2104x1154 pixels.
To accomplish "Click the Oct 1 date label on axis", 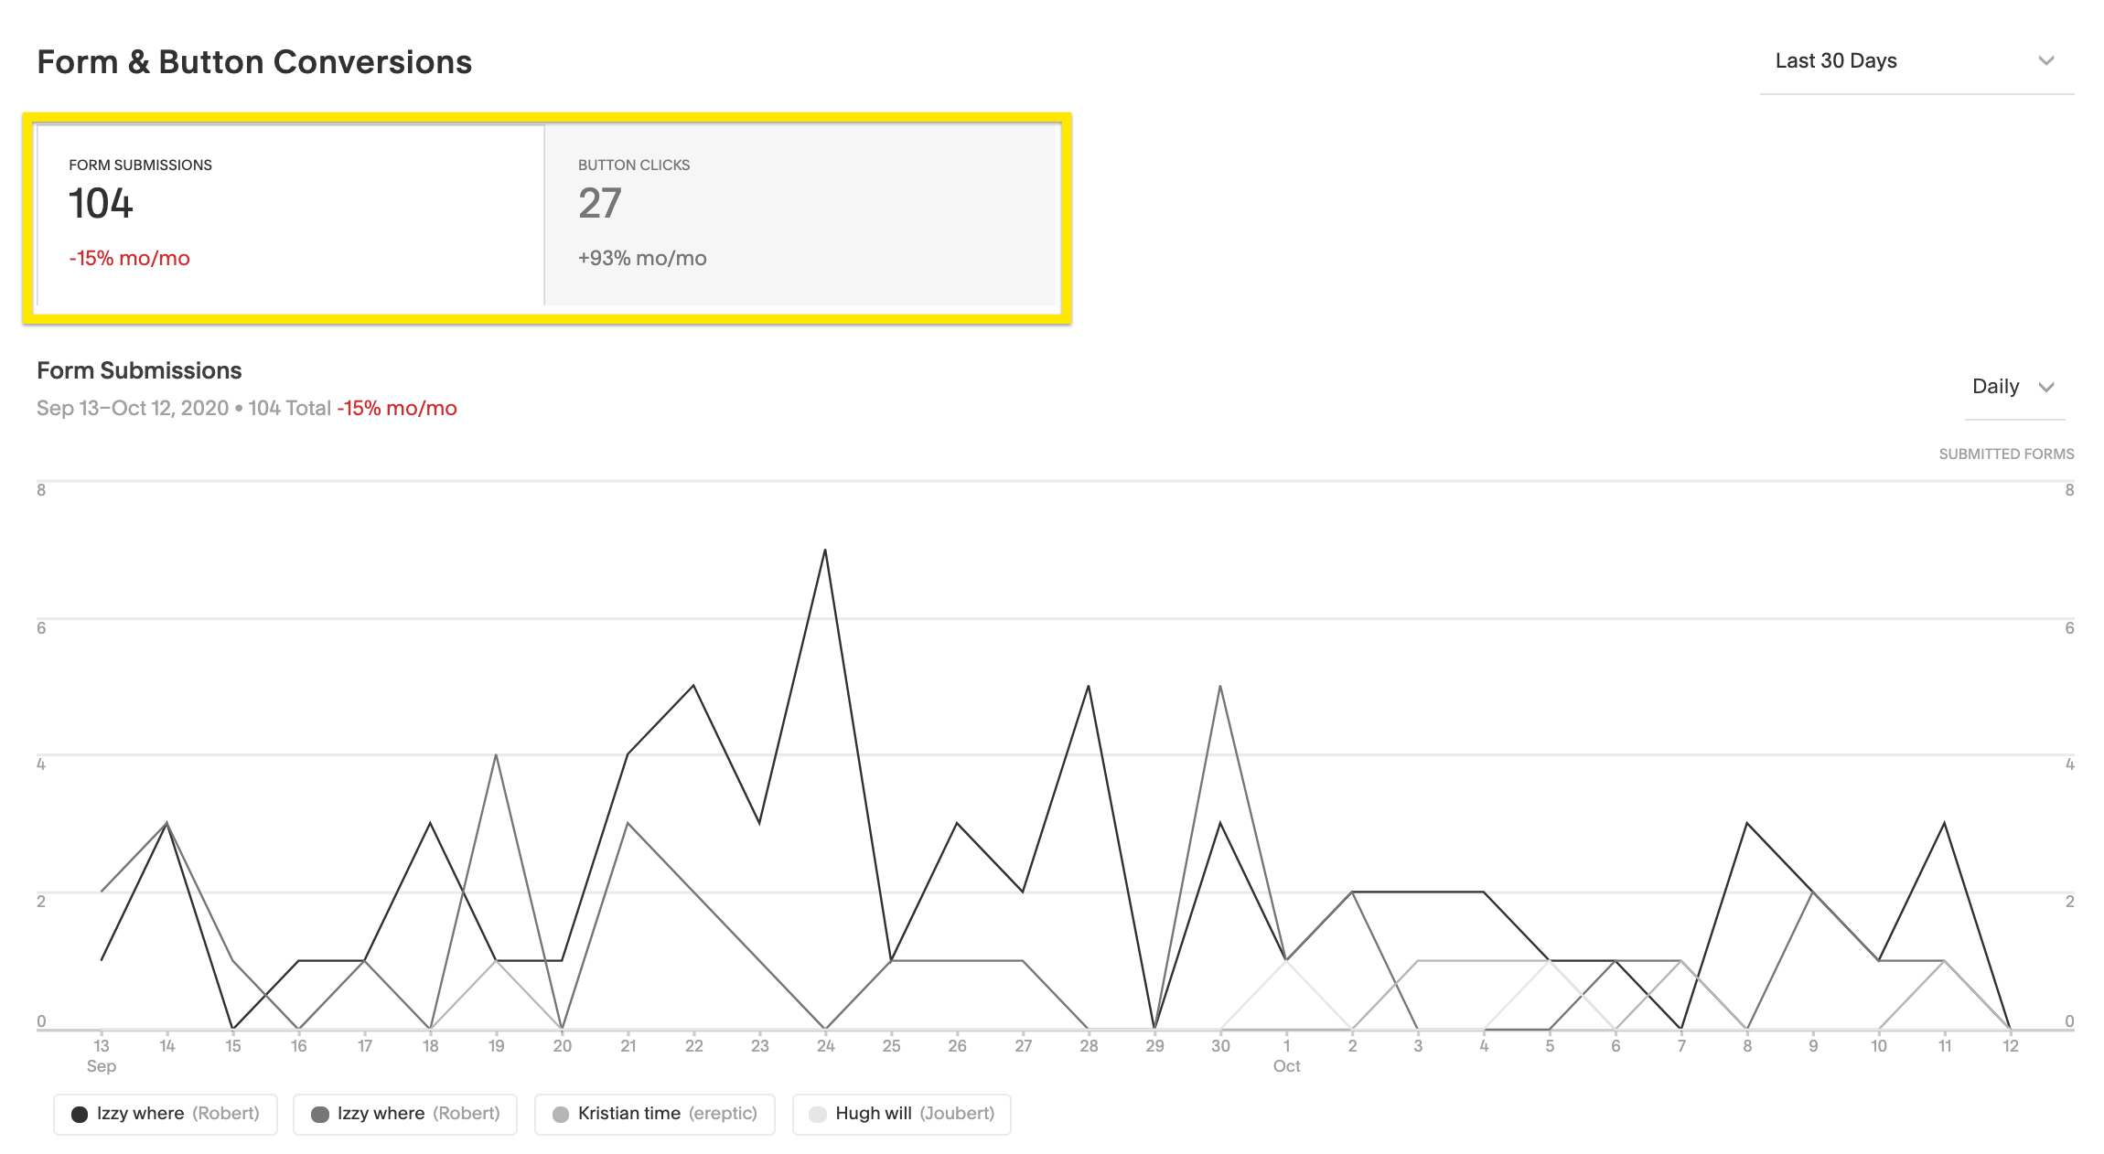I will tap(1286, 1046).
